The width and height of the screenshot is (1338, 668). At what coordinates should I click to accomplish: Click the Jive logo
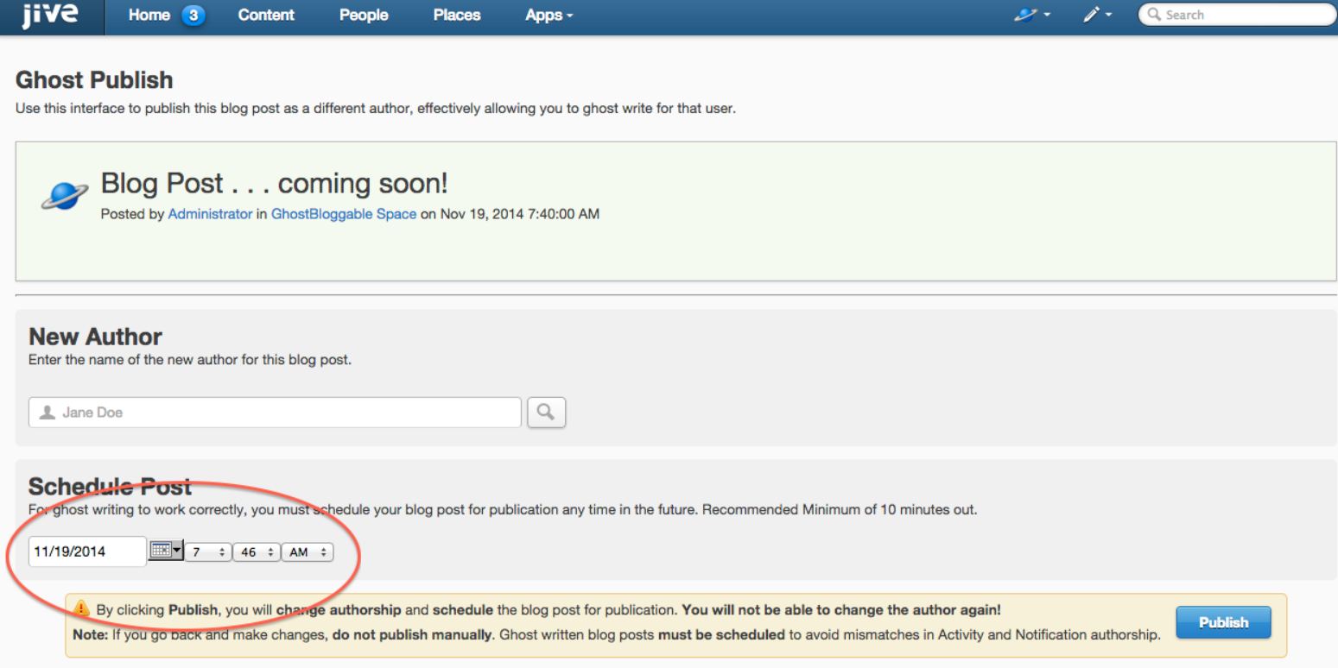click(49, 16)
